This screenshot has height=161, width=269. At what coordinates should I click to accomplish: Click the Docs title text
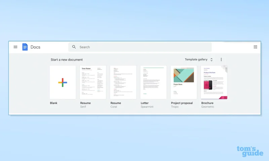click(35, 47)
